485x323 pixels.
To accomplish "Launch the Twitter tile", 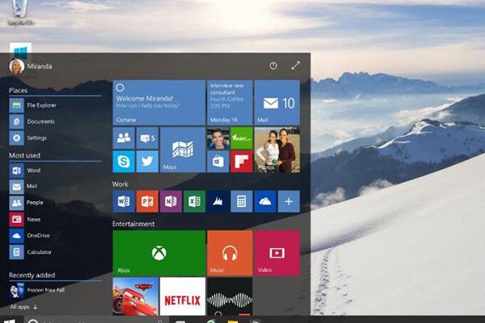I will click(147, 161).
